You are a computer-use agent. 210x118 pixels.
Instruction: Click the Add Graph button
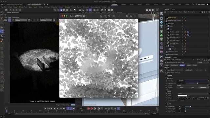189,70
